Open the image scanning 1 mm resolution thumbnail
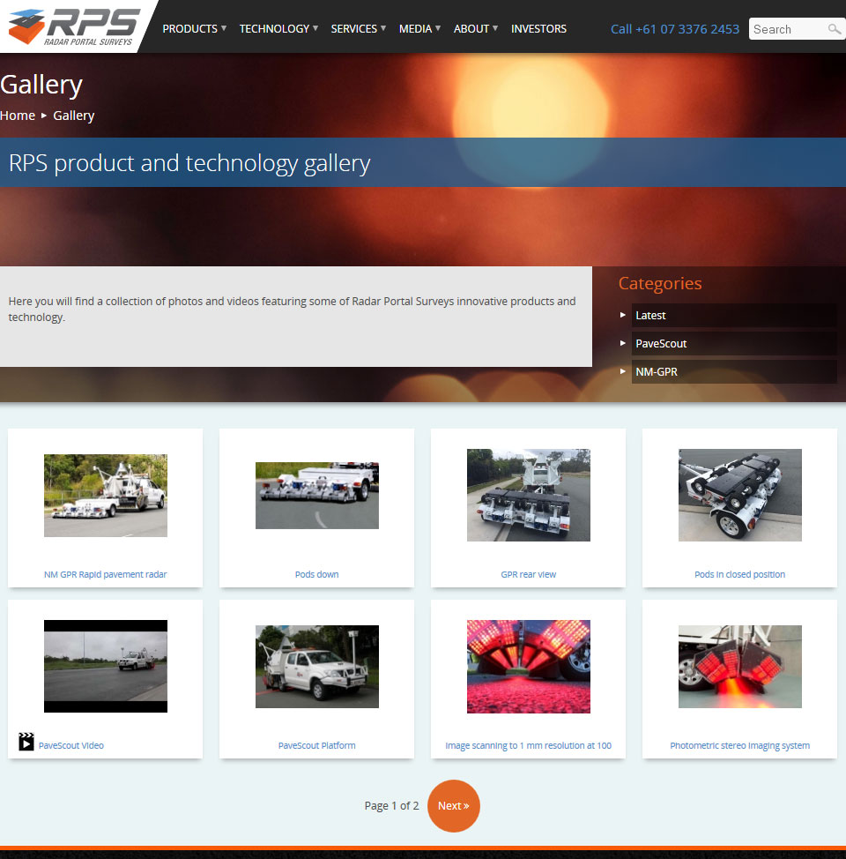This screenshot has width=846, height=859. click(529, 666)
